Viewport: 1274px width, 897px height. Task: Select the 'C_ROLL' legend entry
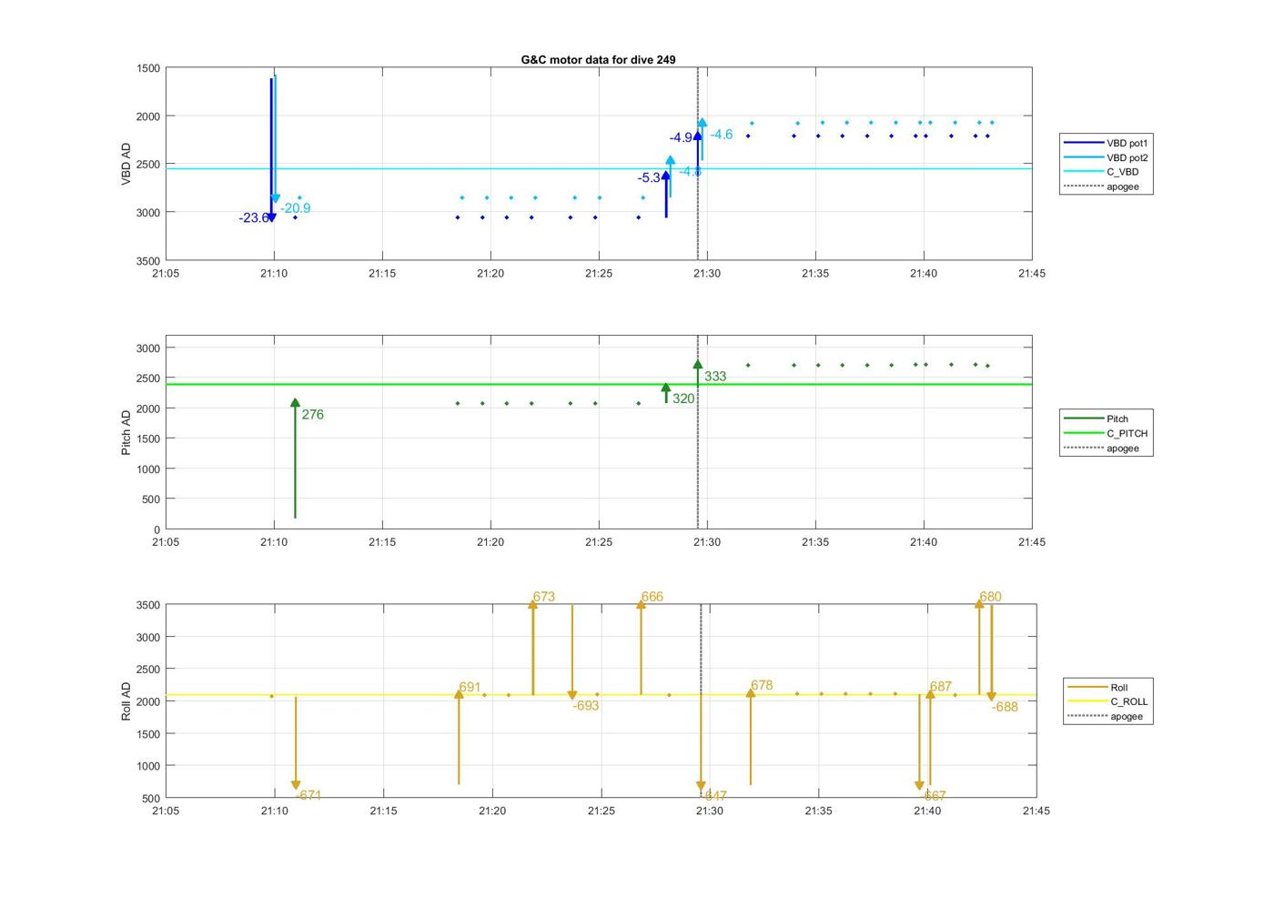1108,701
